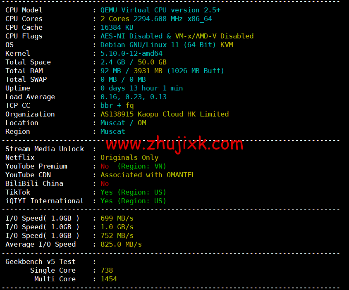Click the bbr + fq TCP CC value

click(117, 105)
